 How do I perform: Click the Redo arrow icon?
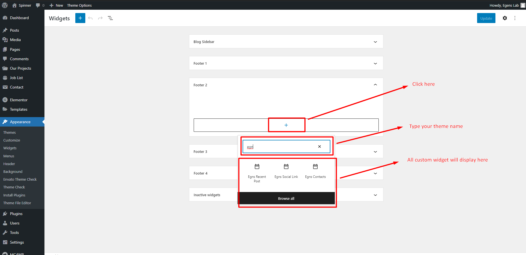pyautogui.click(x=100, y=18)
